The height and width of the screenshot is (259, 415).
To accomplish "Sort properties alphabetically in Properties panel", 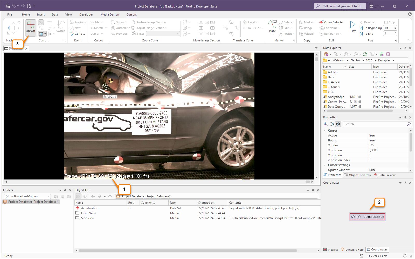I will coord(326,124).
